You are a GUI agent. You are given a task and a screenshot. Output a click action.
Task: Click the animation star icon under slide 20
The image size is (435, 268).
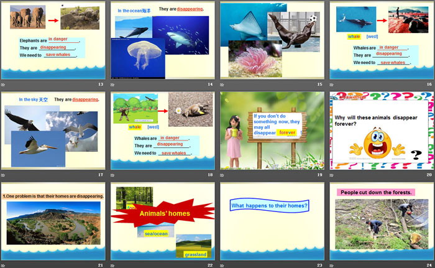(332, 175)
